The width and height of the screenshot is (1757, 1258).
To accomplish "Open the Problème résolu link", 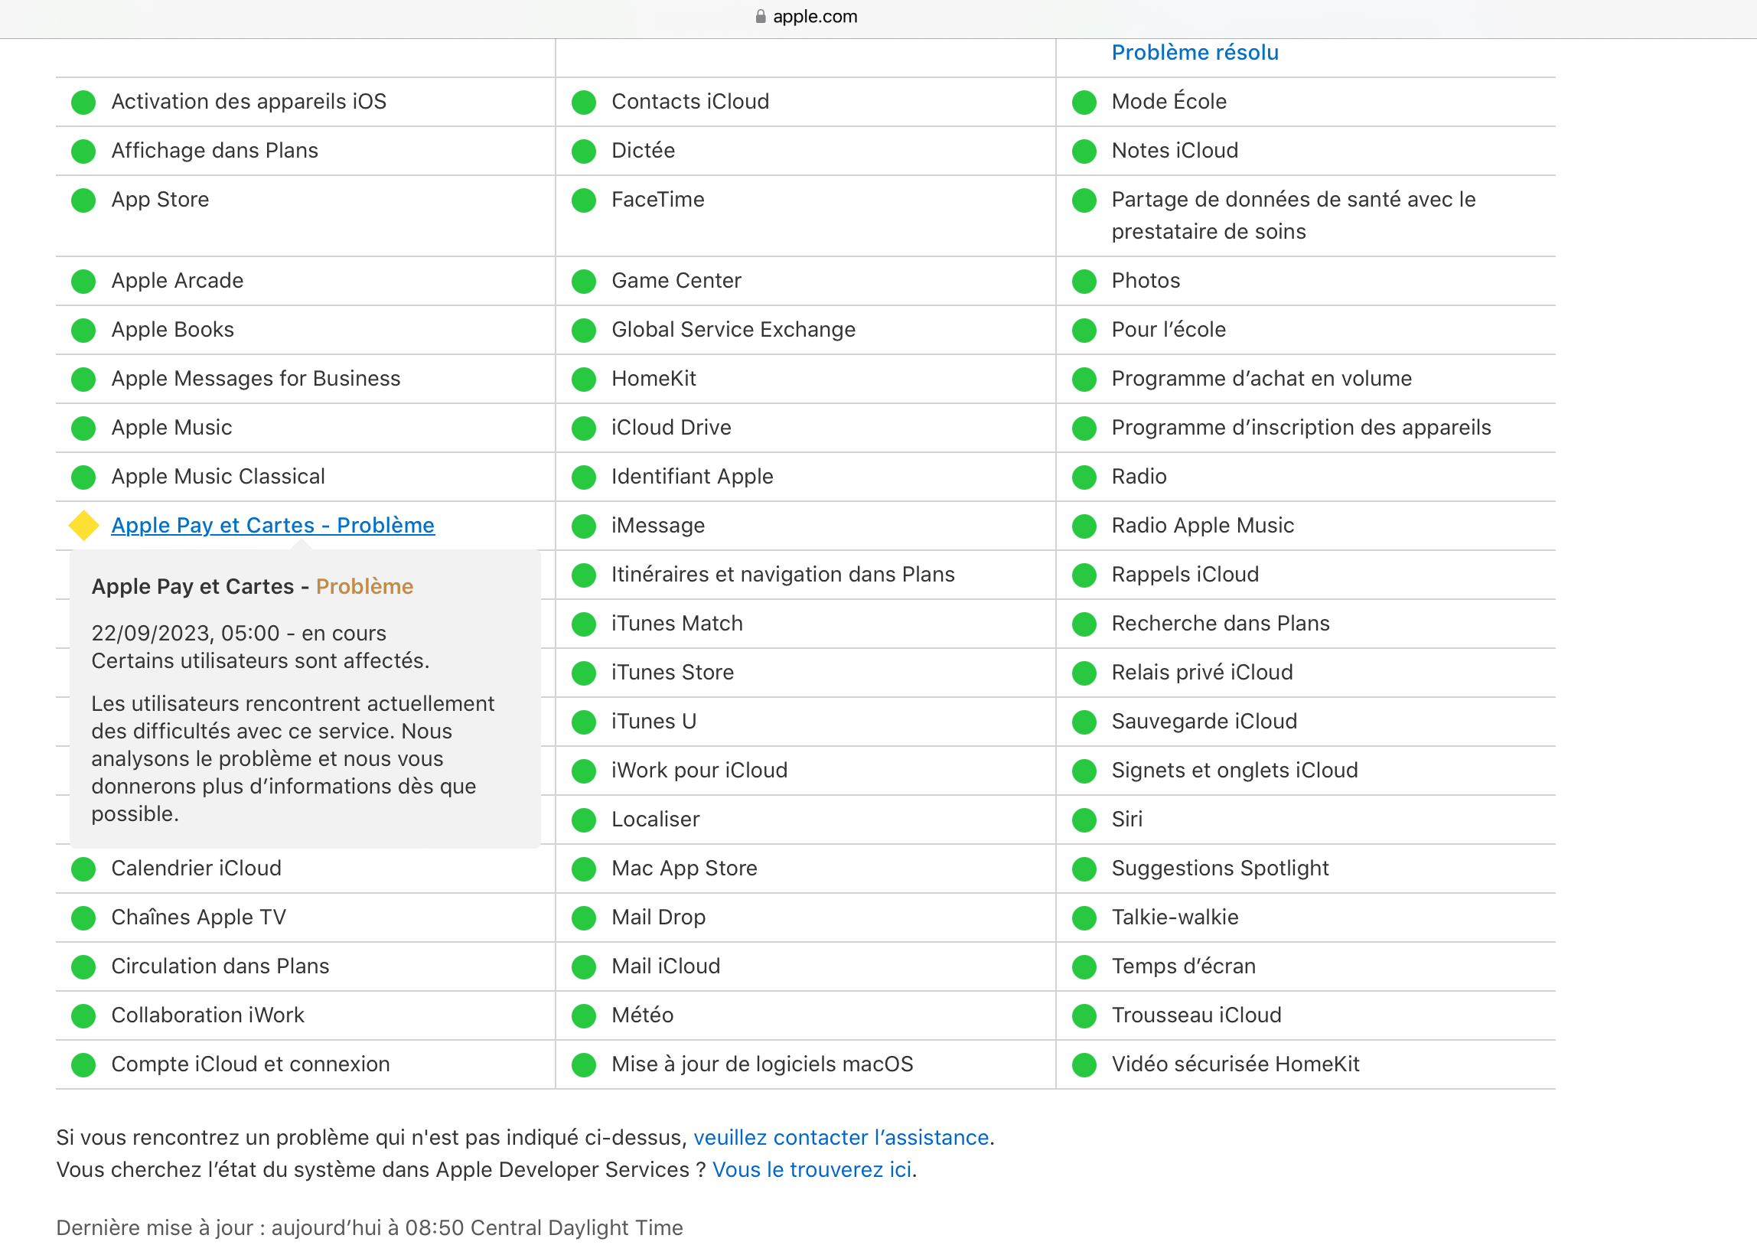I will (x=1195, y=53).
